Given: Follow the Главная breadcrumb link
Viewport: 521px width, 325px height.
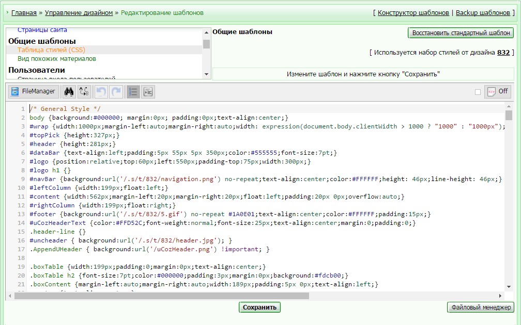Looking at the screenshot, I should coord(24,12).
